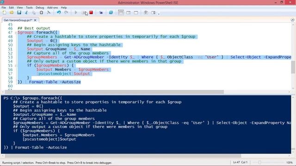Create a new script with the New icon
This screenshot has height=166, width=296.
4,12
